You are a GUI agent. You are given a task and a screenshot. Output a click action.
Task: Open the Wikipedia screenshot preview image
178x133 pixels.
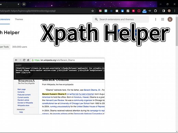pos(59,86)
